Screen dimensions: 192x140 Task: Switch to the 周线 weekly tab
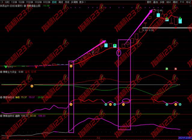(x=61, y=2)
